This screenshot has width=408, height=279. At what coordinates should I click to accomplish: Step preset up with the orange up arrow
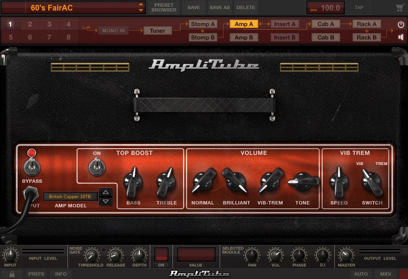[x=141, y=4]
